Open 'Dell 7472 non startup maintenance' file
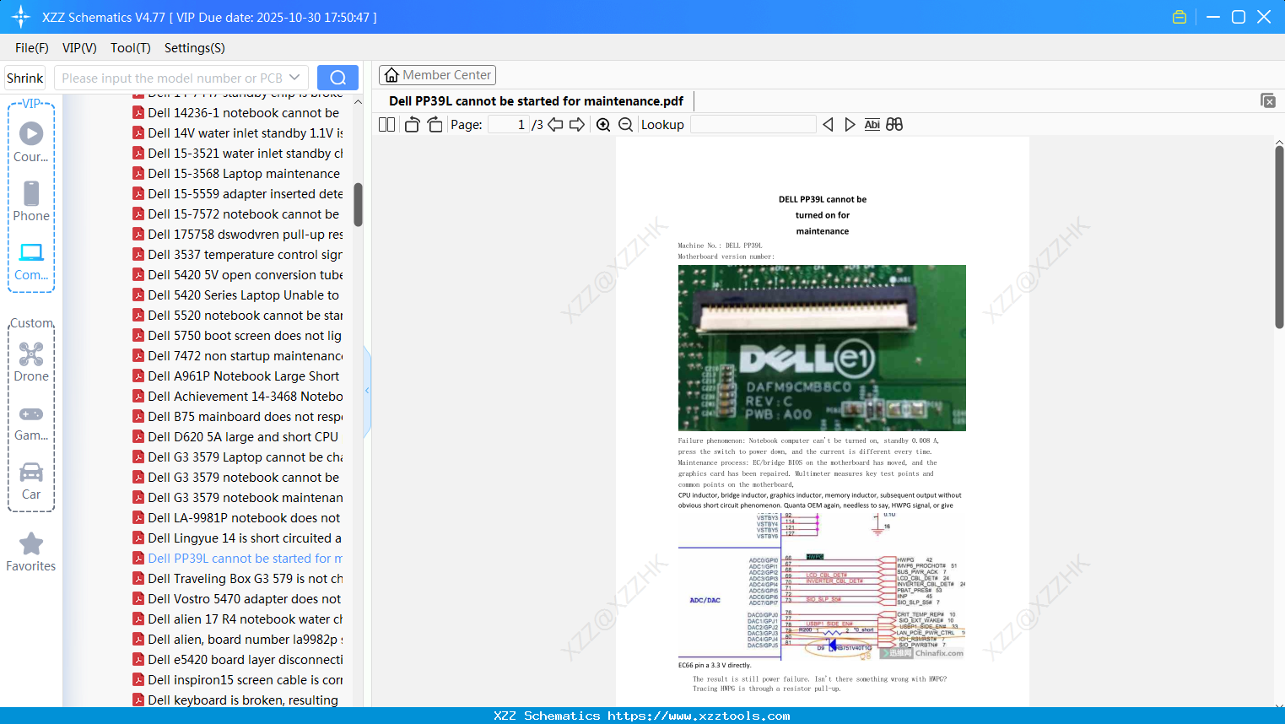Screen dimensions: 1285x724 237,356
